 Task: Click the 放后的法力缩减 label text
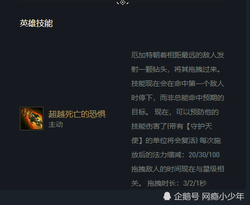point(157,155)
